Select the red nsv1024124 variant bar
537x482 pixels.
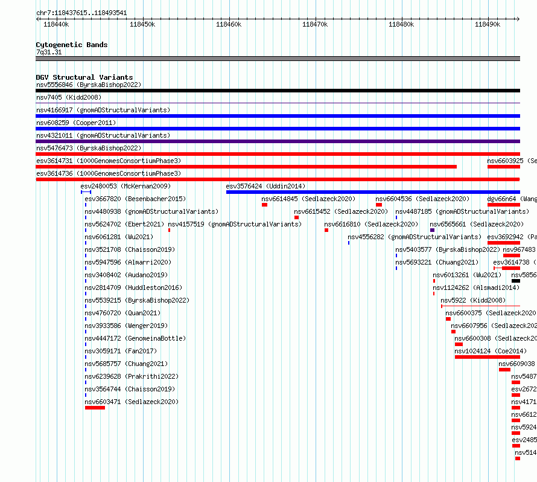[488, 357]
